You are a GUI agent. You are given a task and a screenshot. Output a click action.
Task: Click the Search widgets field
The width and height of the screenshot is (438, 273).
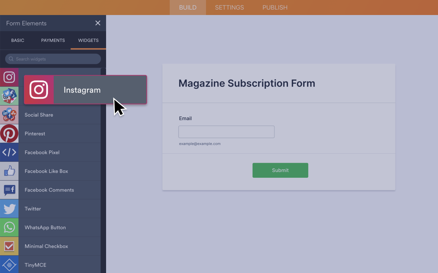[x=53, y=59]
